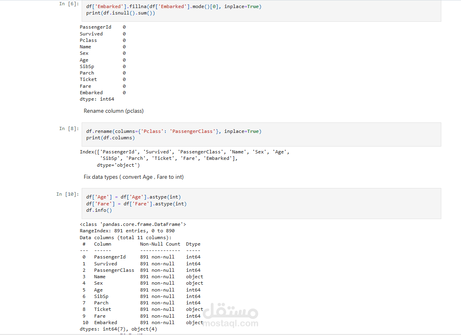The height and width of the screenshot is (335, 461).
Task: Select the 'dtype: int64' output line
Action: (x=97, y=99)
